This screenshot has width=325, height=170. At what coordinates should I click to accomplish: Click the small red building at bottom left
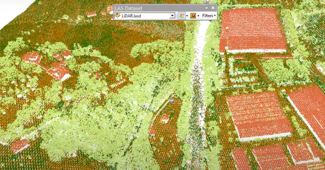(19, 145)
